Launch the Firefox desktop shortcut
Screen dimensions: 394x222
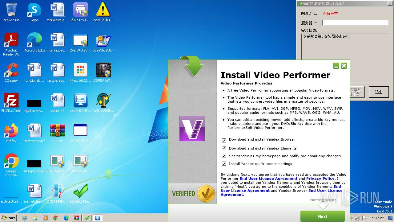pos(11,133)
